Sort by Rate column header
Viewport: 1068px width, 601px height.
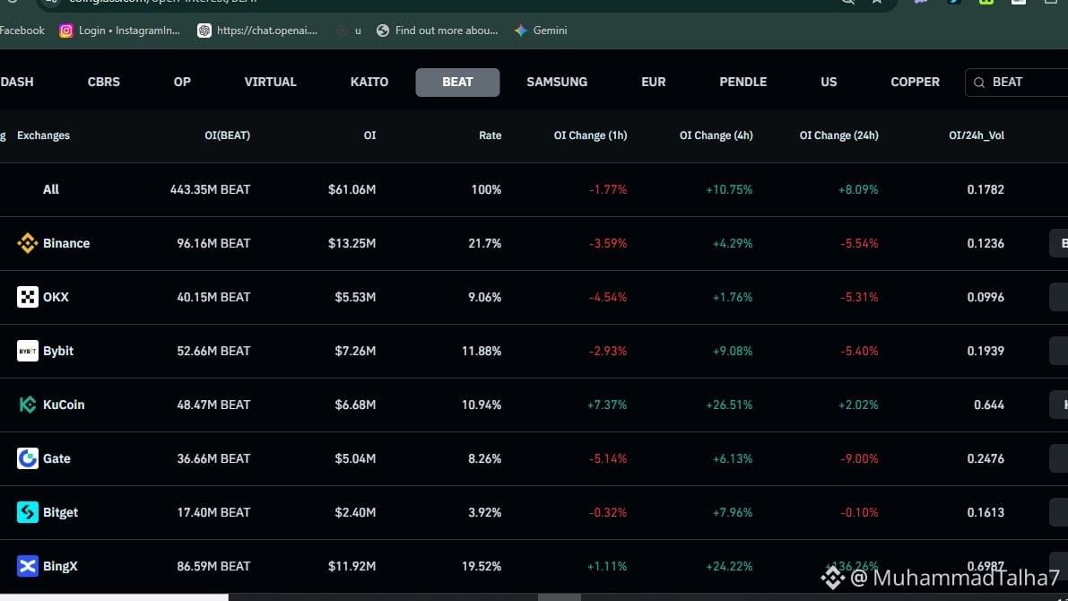click(x=490, y=135)
